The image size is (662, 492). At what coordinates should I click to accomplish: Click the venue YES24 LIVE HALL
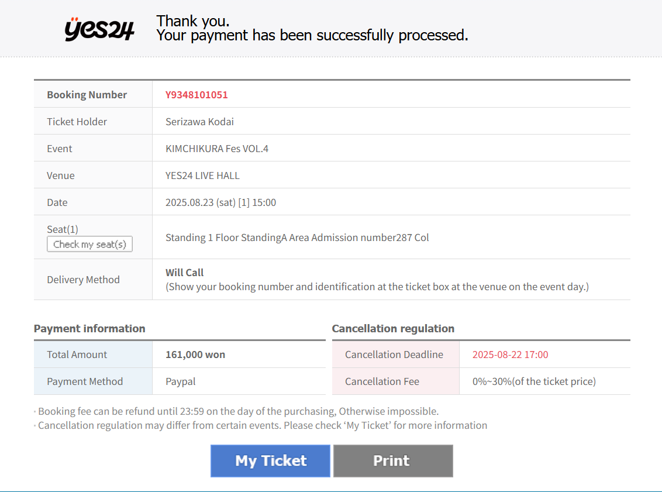(202, 176)
